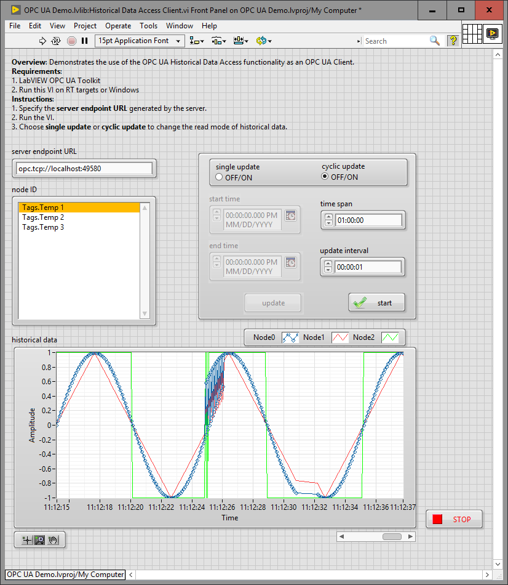
Task: Click the start time increment arrow
Action: (216, 212)
